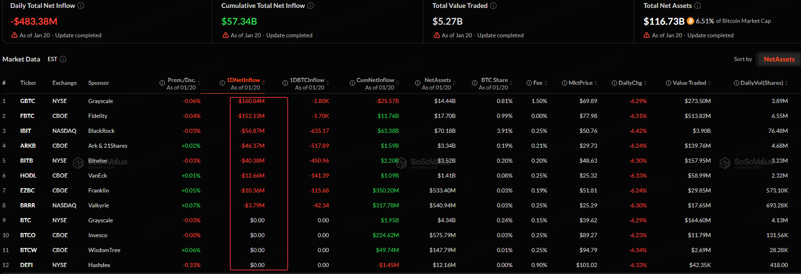Sort table by MktPrice column
Image resolution: width=801 pixels, height=274 pixels.
coord(596,83)
